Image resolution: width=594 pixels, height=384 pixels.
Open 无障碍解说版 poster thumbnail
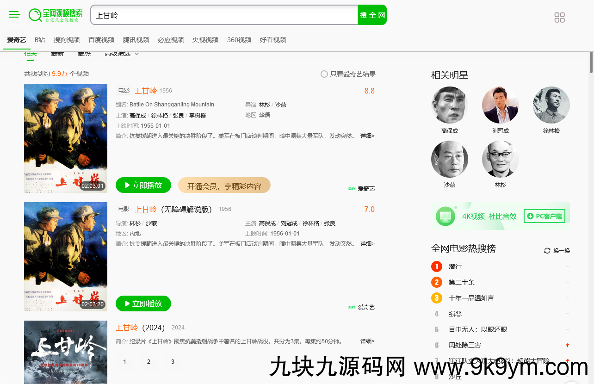(66, 257)
